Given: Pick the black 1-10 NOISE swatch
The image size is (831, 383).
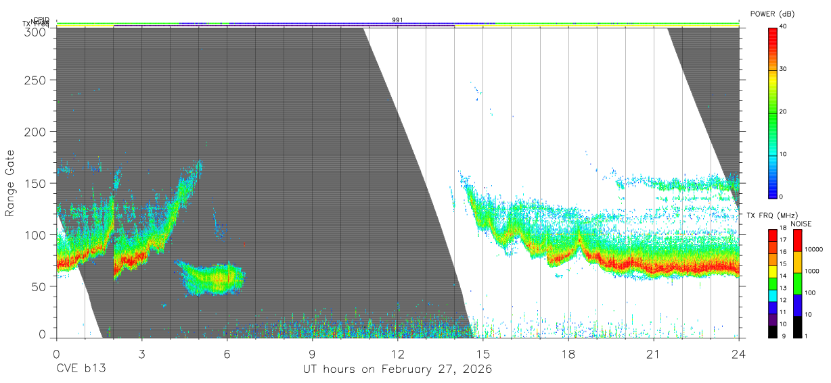Looking at the screenshot, I should click(797, 326).
